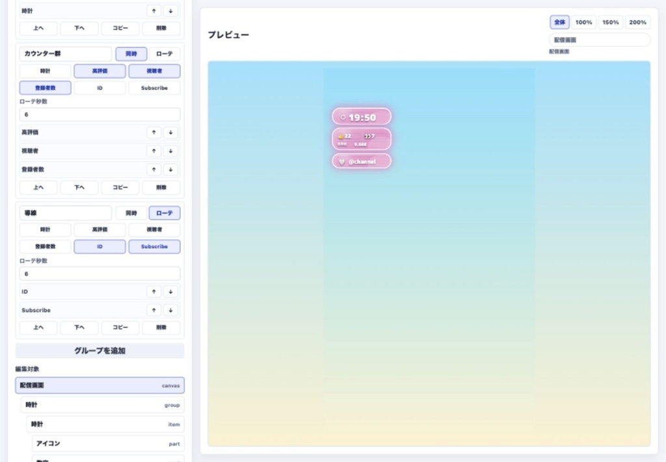Viewport: 666px width, 462px height.
Task: Click the up arrow on the 視聴者 order row
Action: 153,151
